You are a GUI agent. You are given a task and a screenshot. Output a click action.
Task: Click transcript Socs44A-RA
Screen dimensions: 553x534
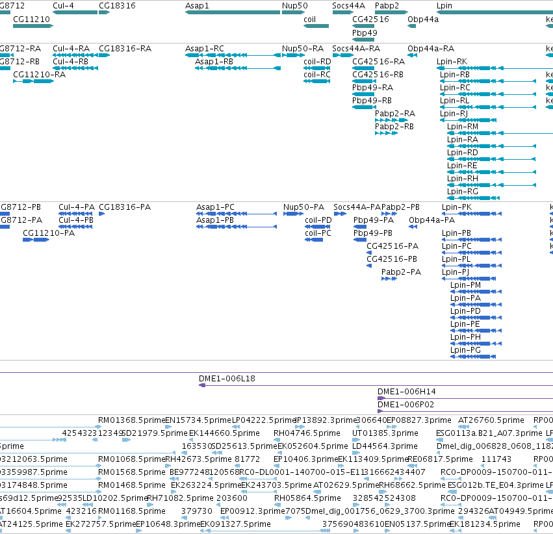point(343,55)
